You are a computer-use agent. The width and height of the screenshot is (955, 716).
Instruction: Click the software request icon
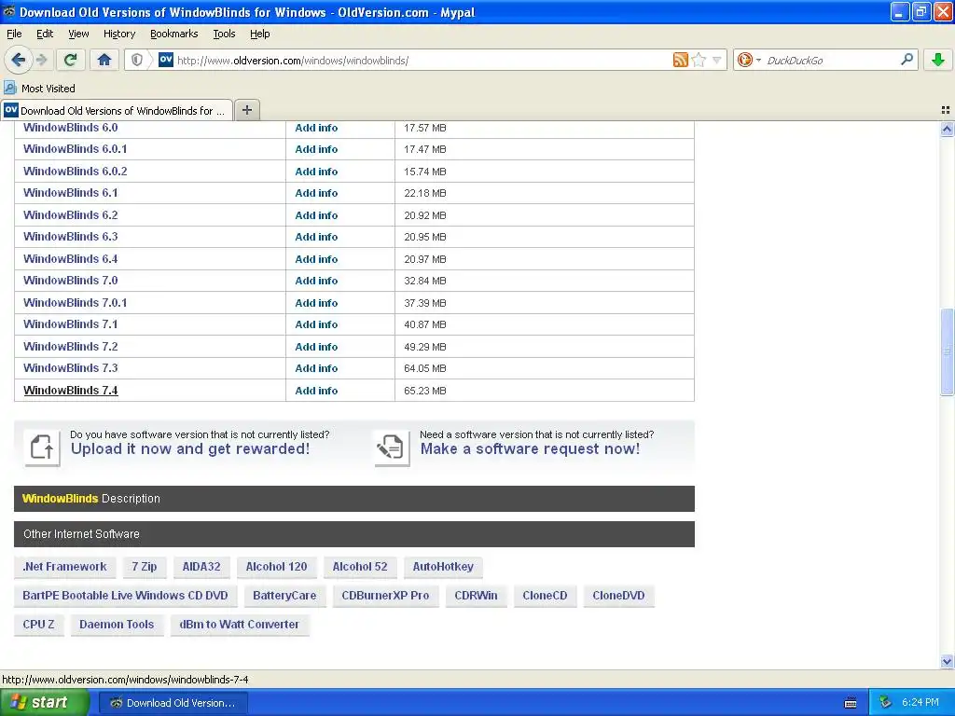click(392, 447)
